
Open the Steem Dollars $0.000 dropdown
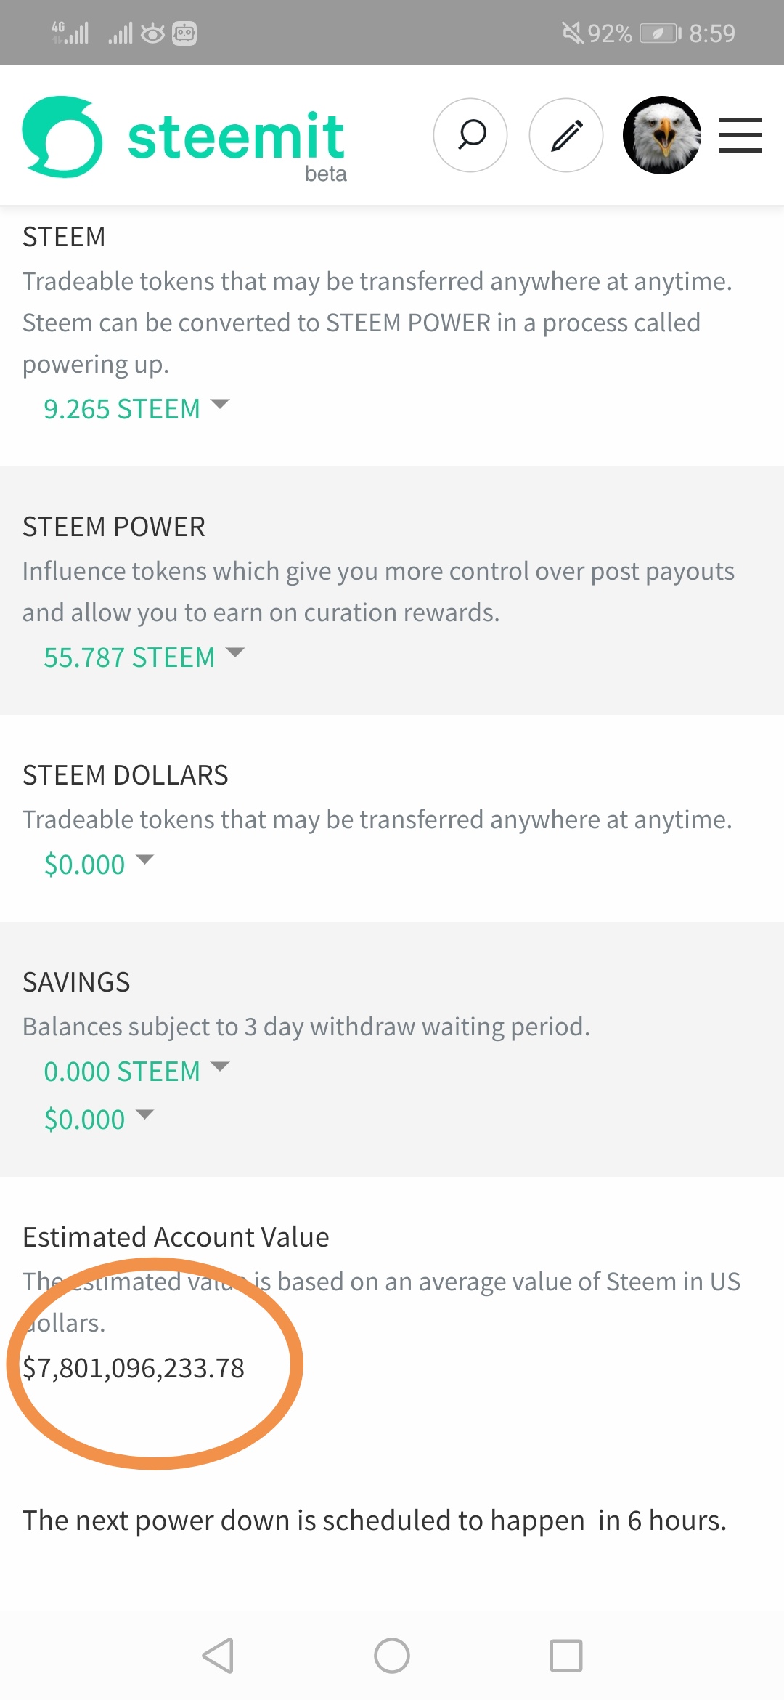pyautogui.click(x=99, y=865)
